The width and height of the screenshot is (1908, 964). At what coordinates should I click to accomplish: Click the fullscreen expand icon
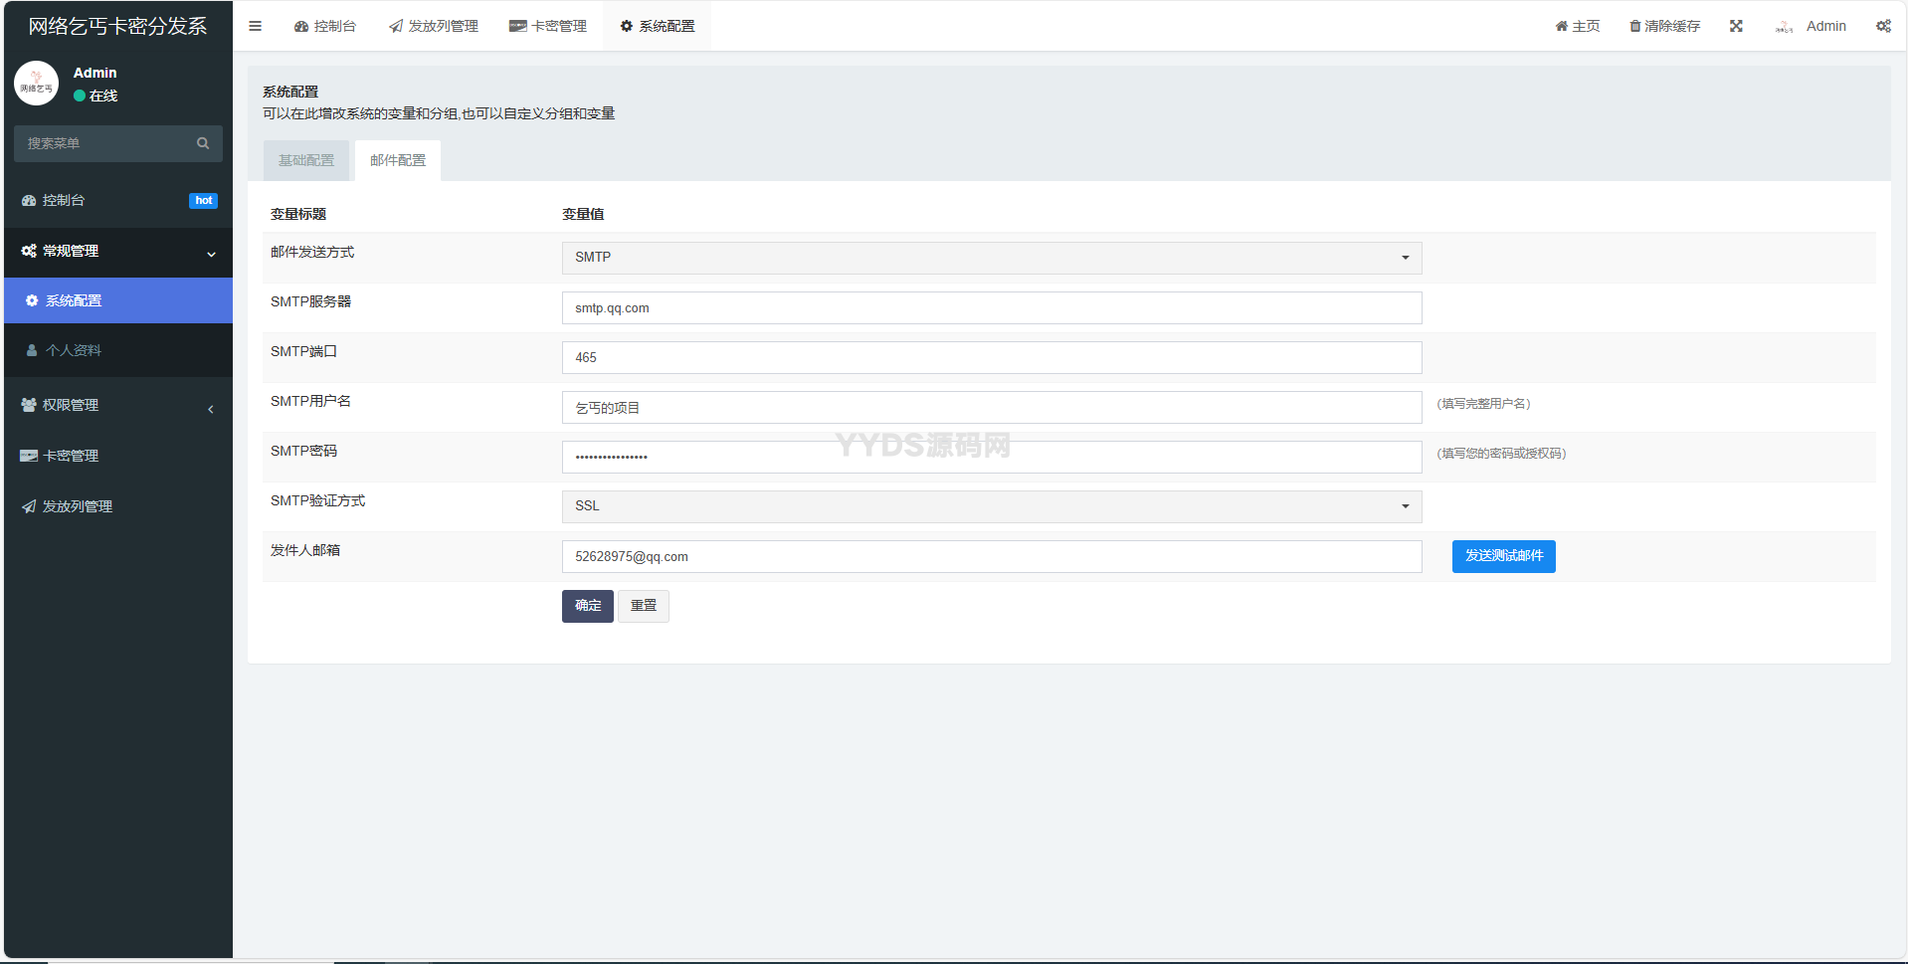tap(1736, 26)
